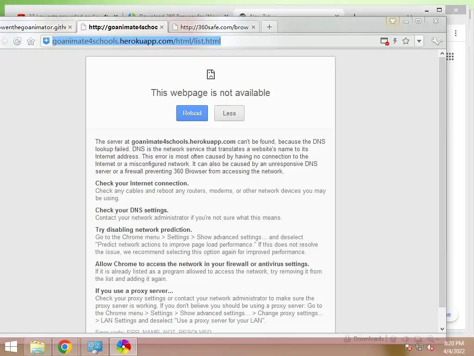Screen dimensions: 474x356
Task: Click the 8:20 PM clock in taskbar
Action: click(x=454, y=343)
